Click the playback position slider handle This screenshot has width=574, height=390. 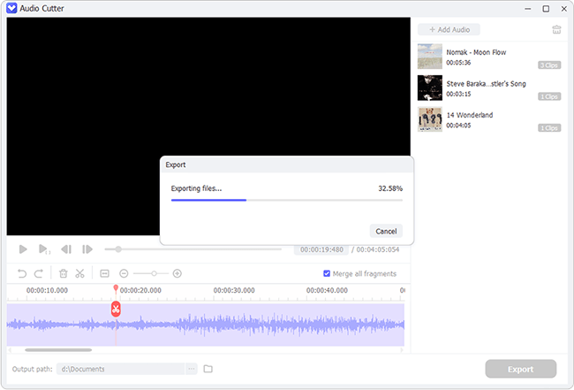pos(118,249)
